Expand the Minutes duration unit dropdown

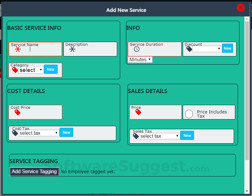click(140, 59)
